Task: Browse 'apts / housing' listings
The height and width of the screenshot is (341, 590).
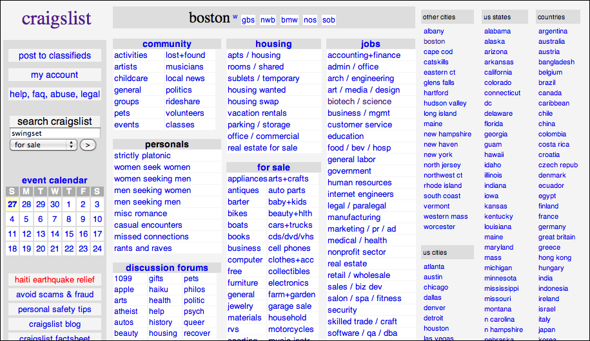Action: [254, 55]
